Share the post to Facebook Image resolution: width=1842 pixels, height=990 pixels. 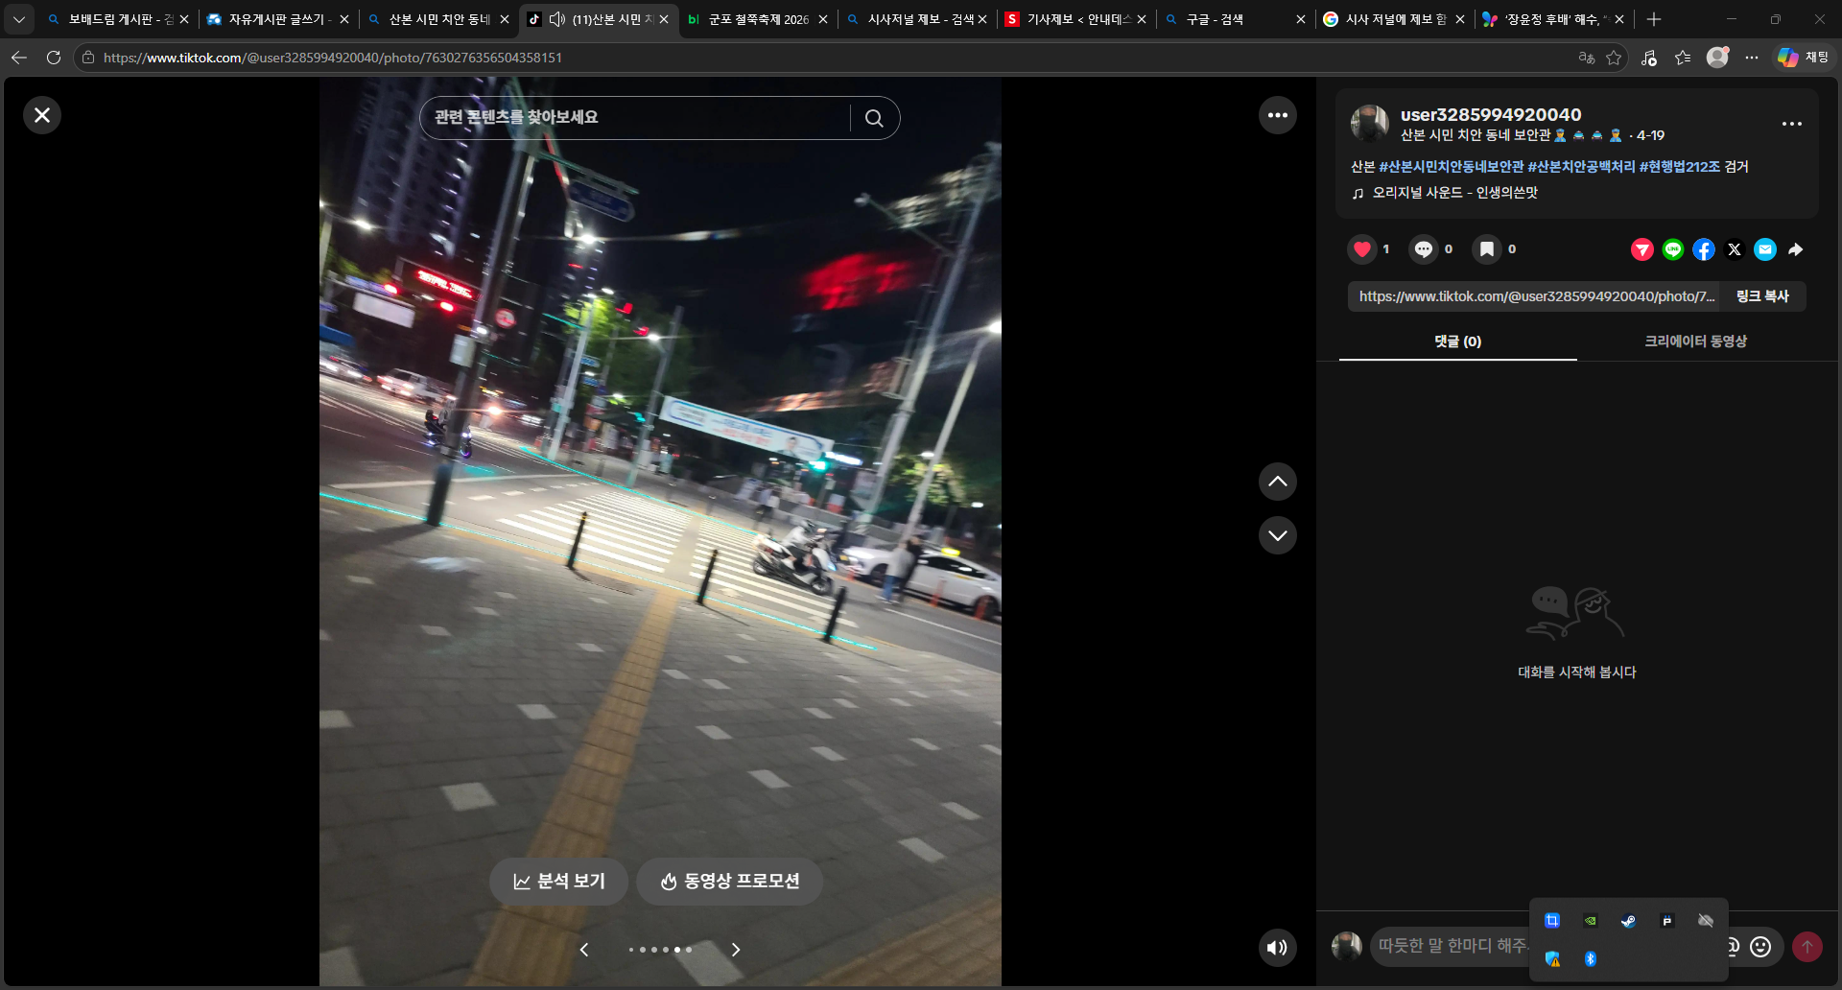[x=1704, y=249]
